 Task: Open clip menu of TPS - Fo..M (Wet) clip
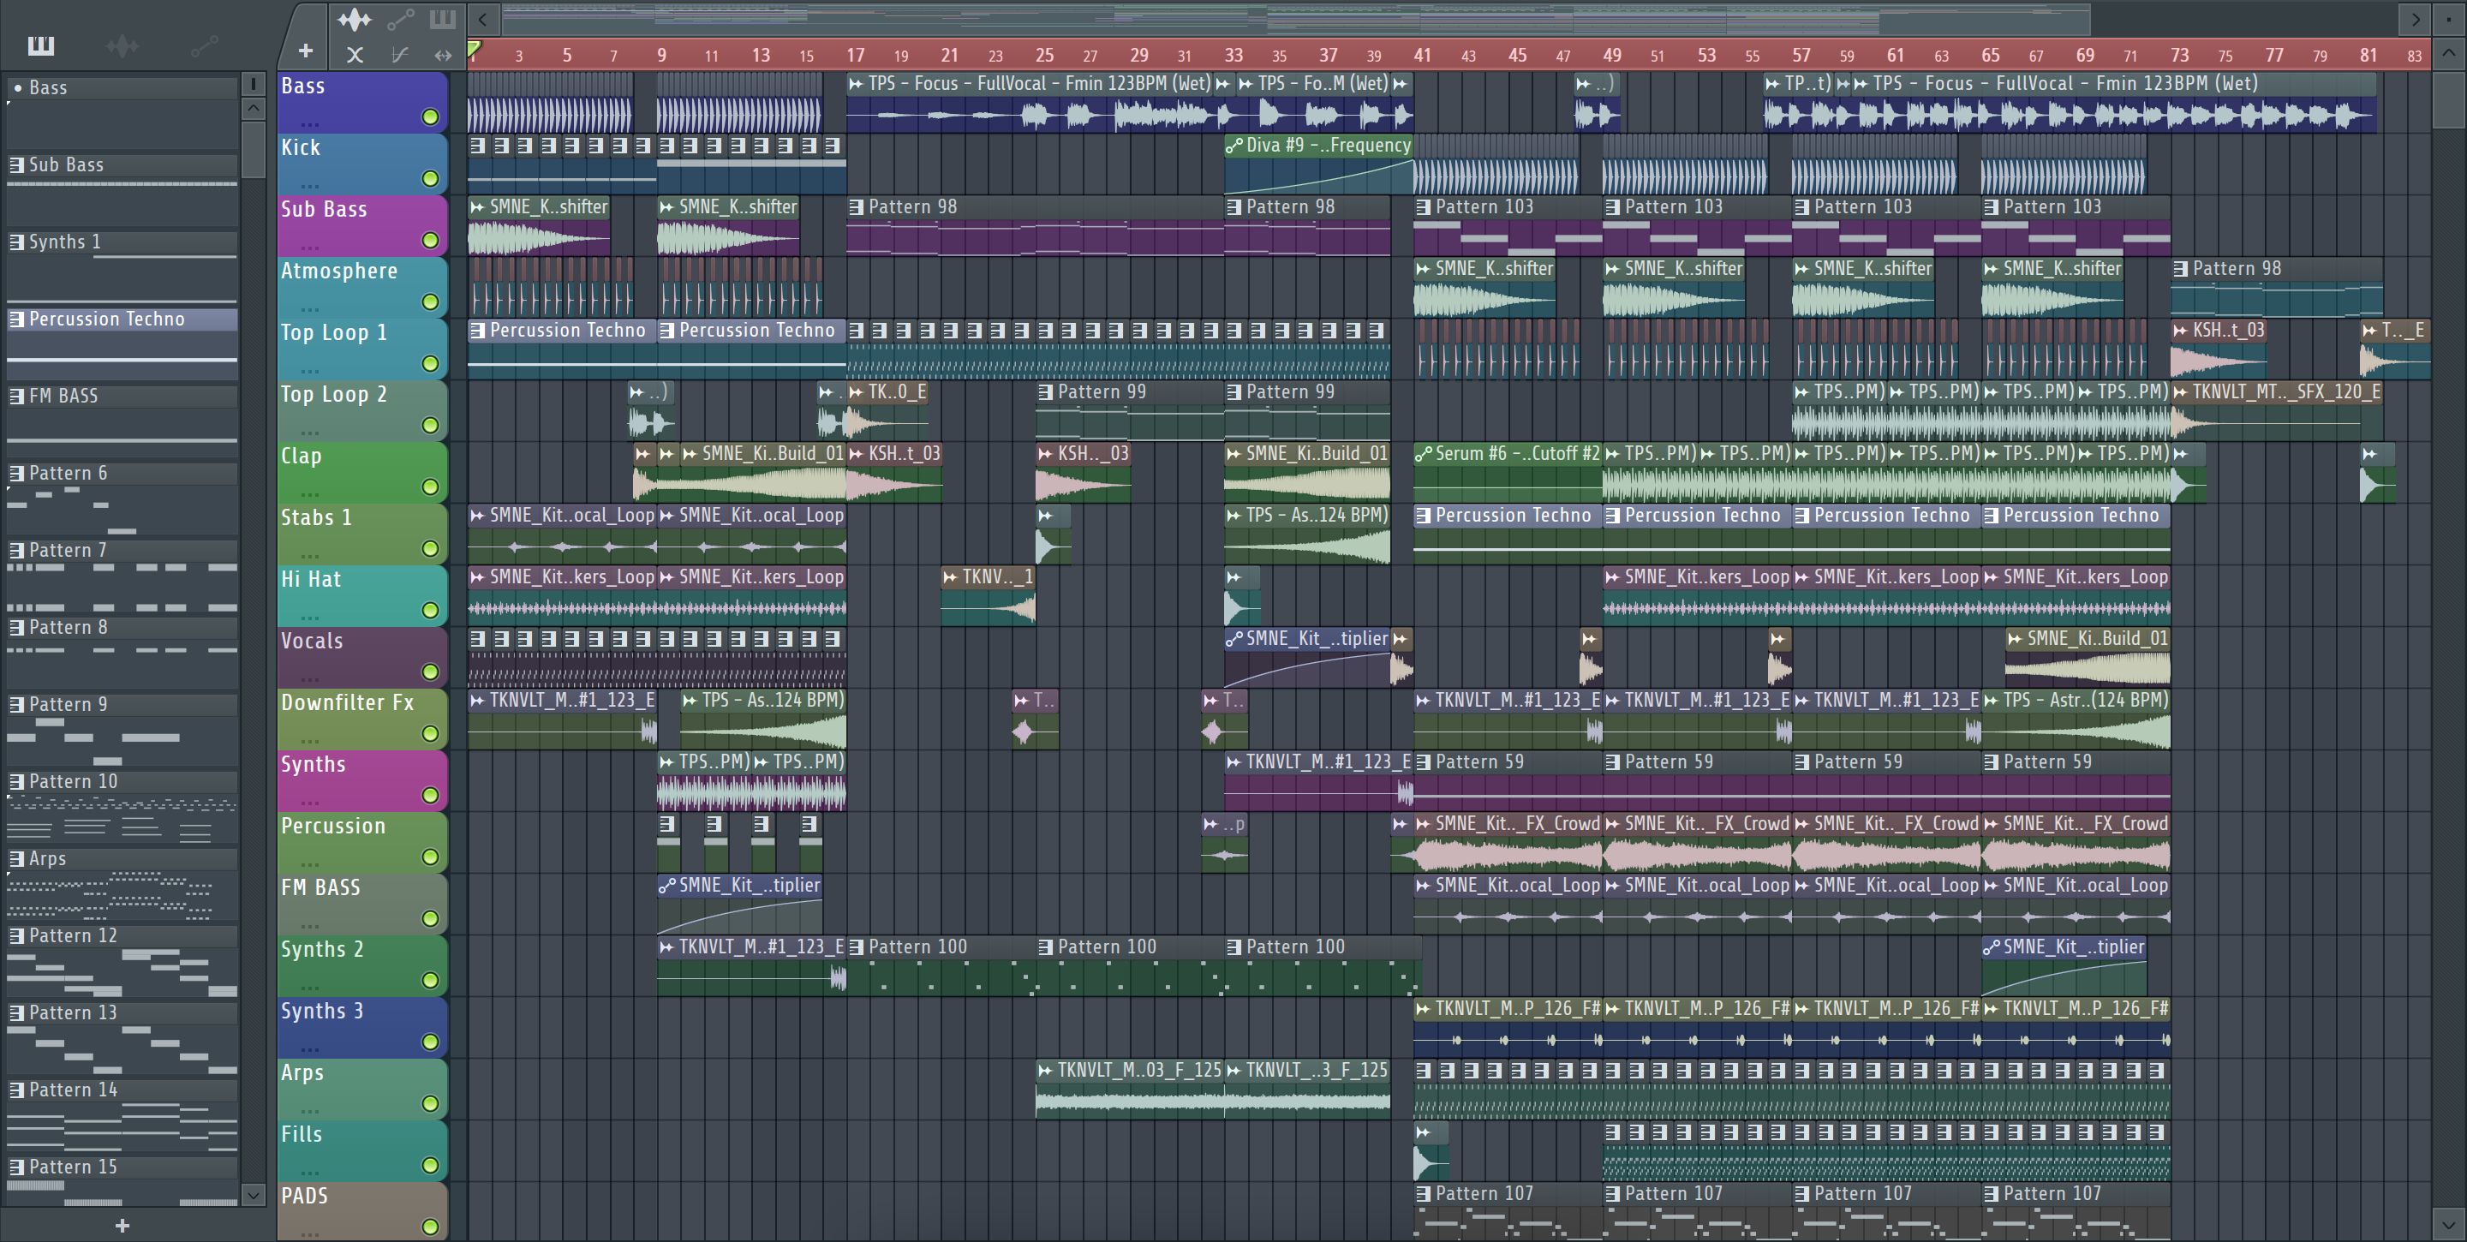click(1246, 84)
